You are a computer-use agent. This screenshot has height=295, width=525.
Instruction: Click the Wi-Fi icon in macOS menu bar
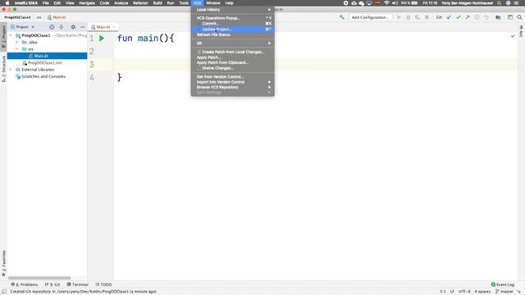(x=386, y=3)
